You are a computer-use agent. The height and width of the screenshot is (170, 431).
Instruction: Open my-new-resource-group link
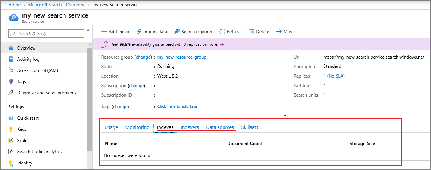182,57
